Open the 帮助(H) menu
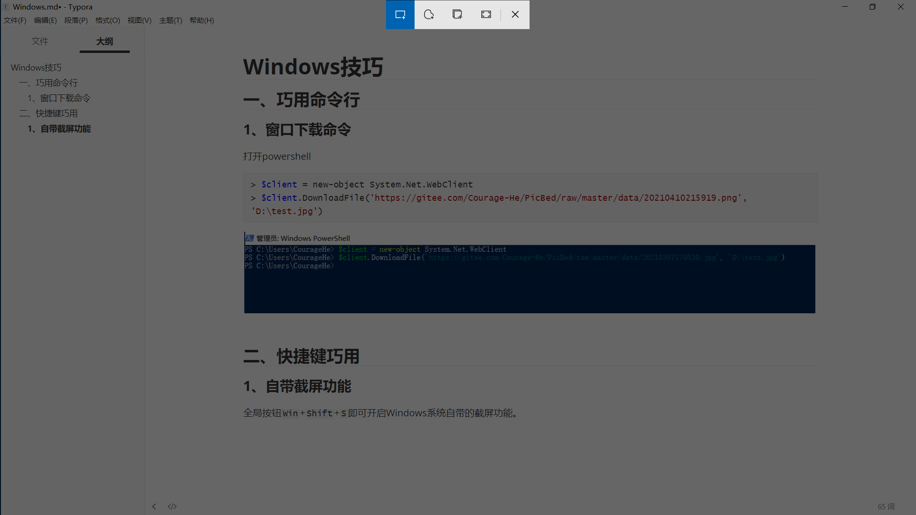Viewport: 916px width, 515px height. pyautogui.click(x=202, y=20)
